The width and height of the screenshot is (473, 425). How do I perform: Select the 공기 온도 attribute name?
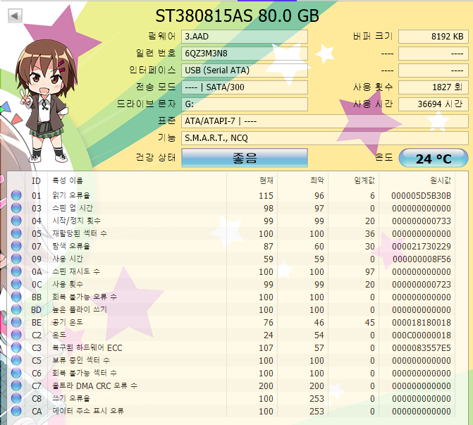68,322
